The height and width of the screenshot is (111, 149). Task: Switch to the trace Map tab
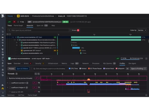click(x=53, y=25)
